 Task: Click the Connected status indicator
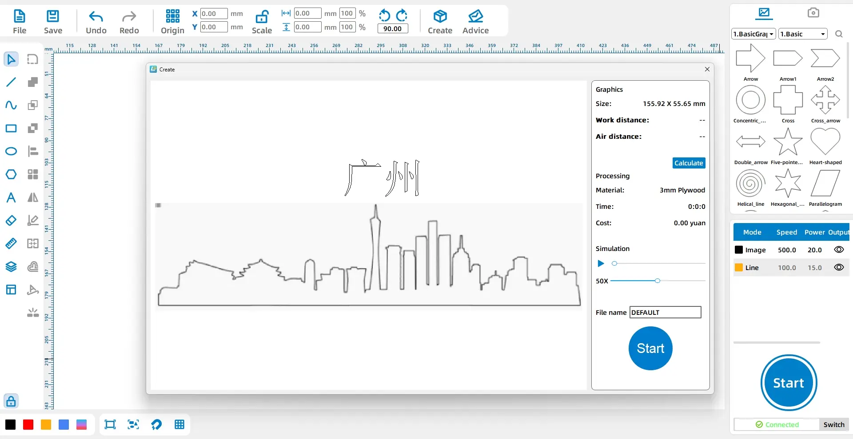click(x=777, y=425)
